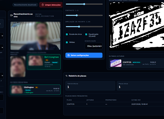This screenshot has height=119, width=164.
Task: Click the activity pulse icon beside Relatório de placas
Action: click(67, 76)
